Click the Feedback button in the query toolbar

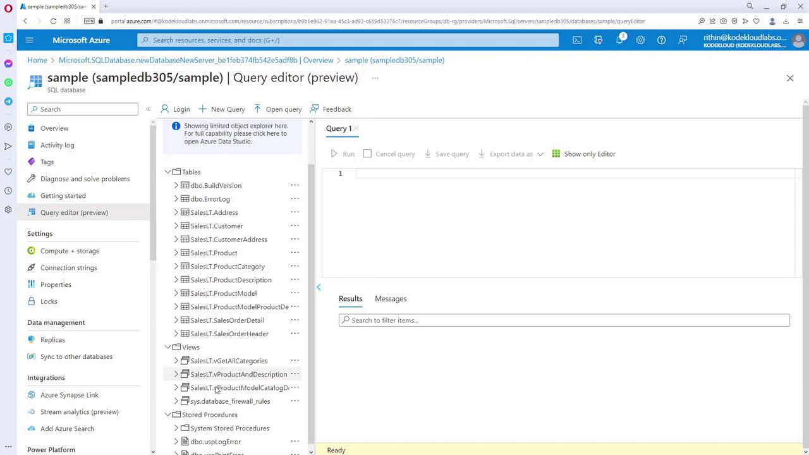331,109
